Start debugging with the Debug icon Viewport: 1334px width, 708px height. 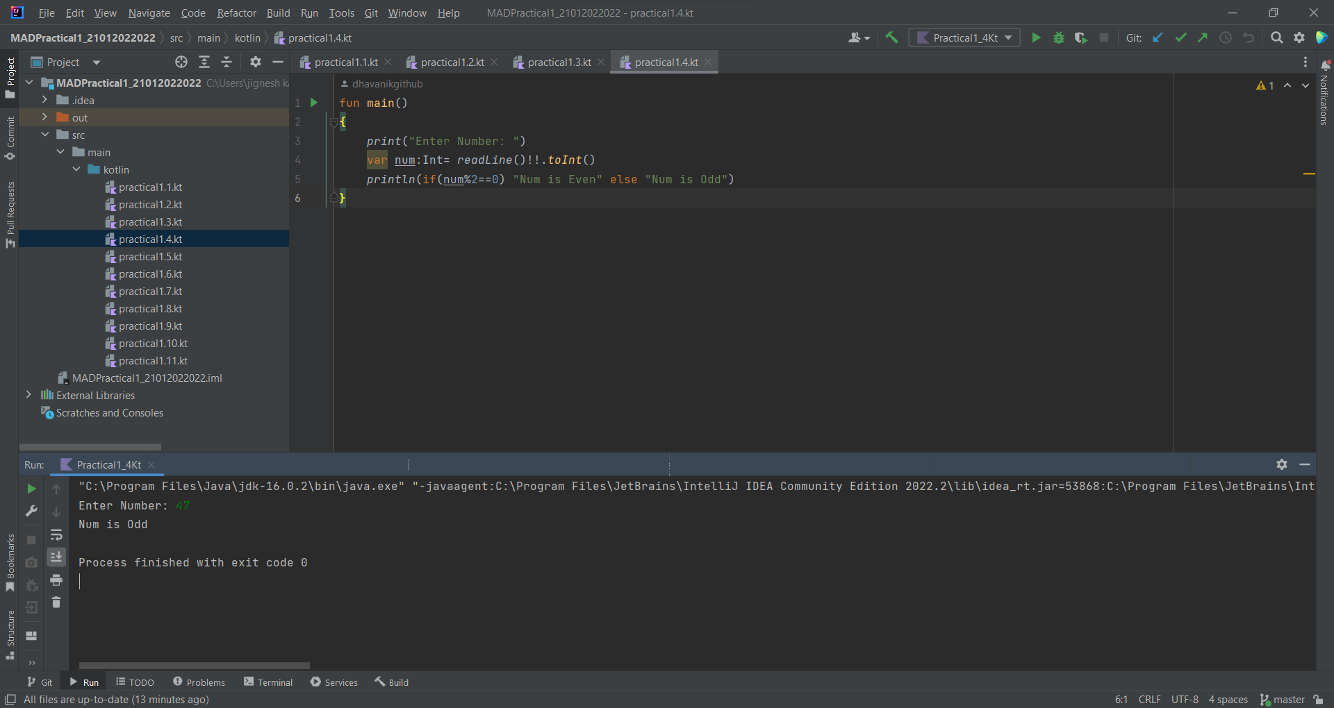click(1058, 37)
